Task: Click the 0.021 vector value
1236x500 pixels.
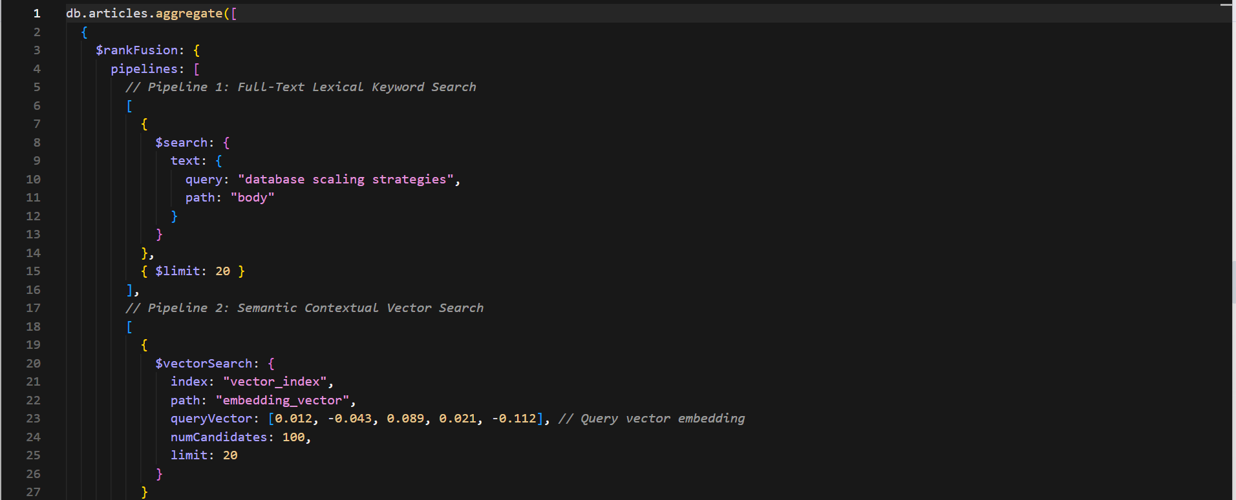Action: 458,419
